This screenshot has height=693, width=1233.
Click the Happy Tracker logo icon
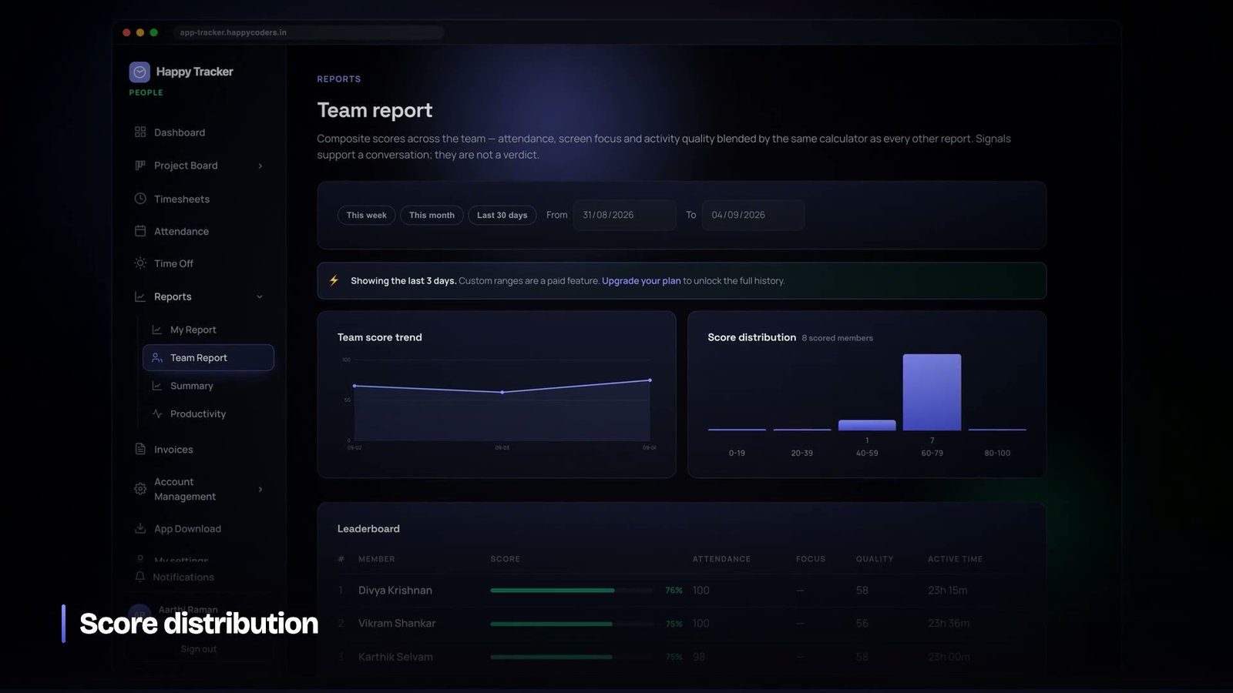139,72
